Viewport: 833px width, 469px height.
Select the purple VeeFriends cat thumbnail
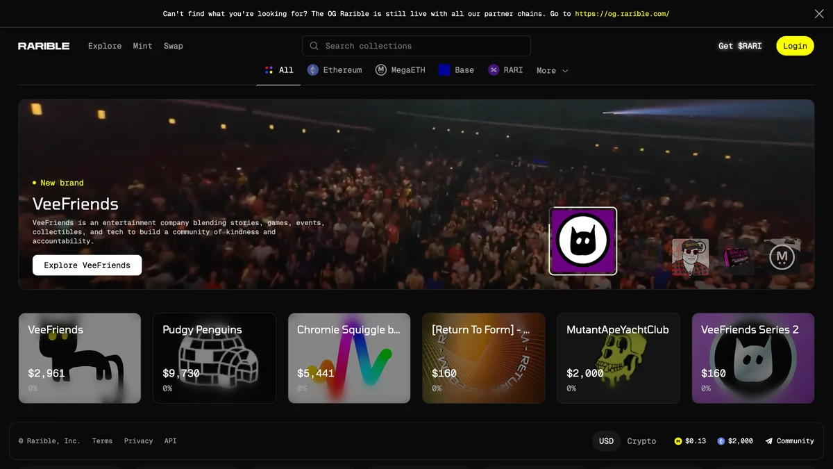(583, 241)
